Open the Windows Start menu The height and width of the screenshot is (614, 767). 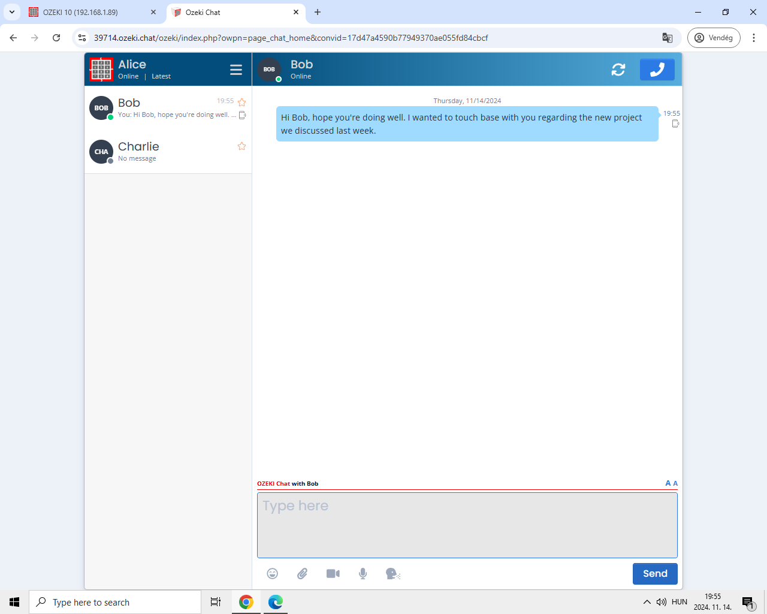tap(14, 602)
